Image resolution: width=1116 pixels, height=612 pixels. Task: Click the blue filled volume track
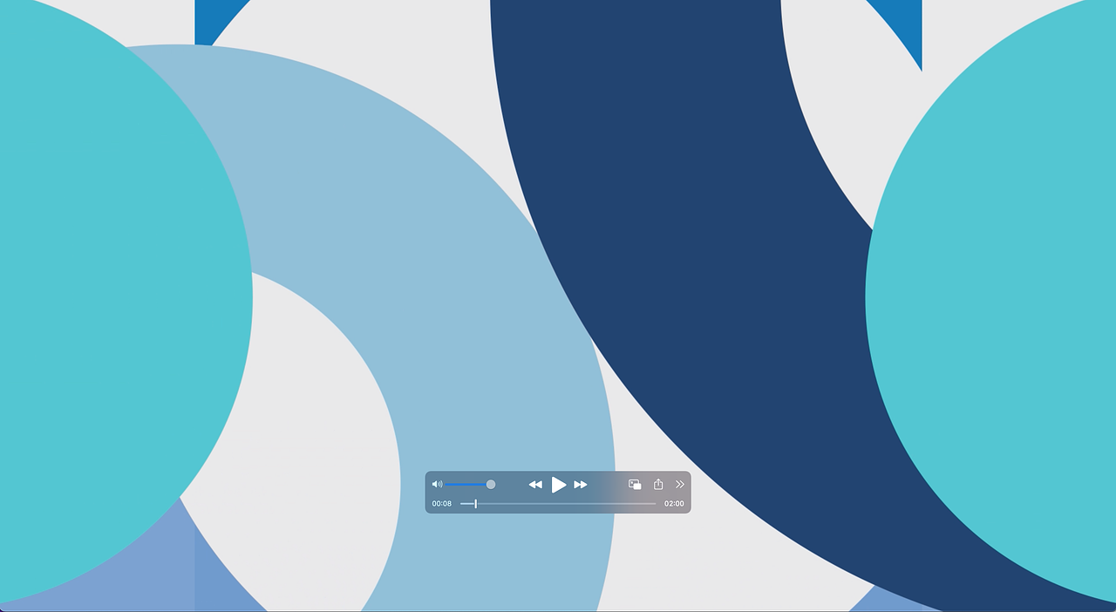pos(466,485)
